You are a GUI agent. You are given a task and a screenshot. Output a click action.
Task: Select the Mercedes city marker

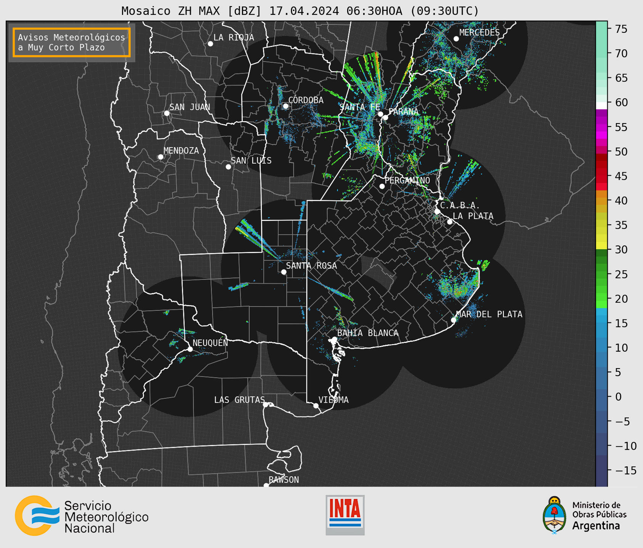[456, 39]
